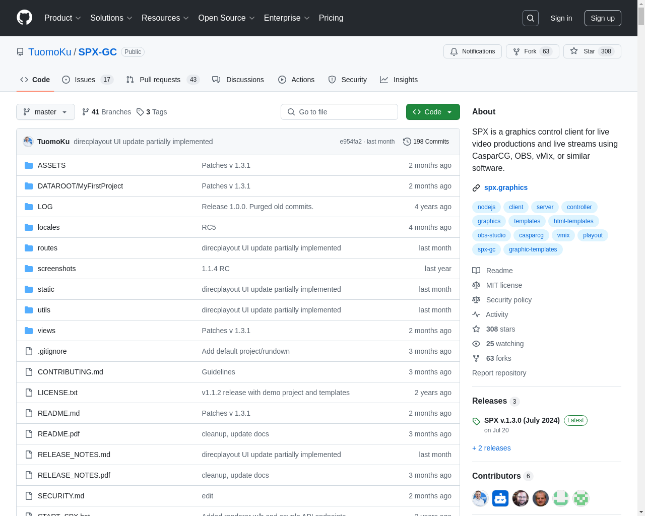
Task: Click the branch icon beside 41 Branches
Action: (86, 112)
